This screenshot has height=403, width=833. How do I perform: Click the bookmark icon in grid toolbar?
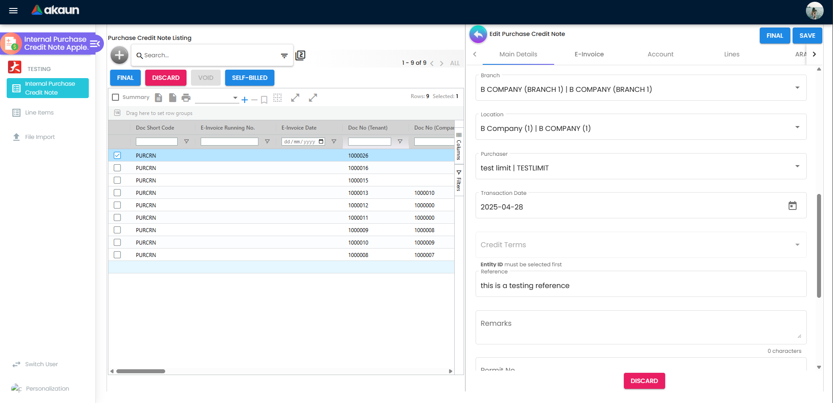[264, 100]
